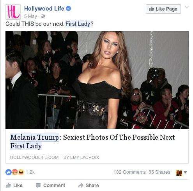View the 35 Shares link

159,172
